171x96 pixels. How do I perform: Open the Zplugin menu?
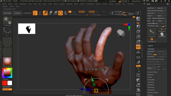click(x=5, y=6)
